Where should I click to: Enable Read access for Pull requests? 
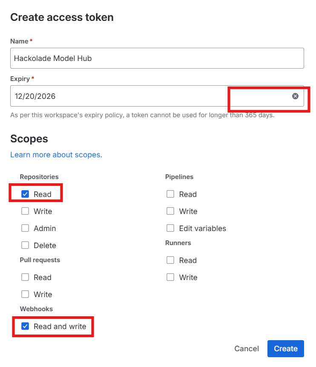(x=25, y=277)
